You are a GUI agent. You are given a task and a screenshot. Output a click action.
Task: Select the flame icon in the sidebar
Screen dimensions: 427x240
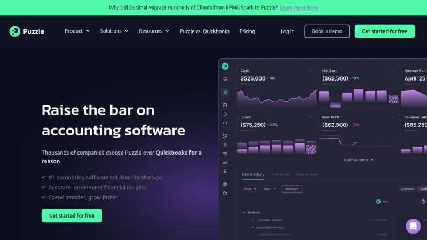click(x=225, y=145)
